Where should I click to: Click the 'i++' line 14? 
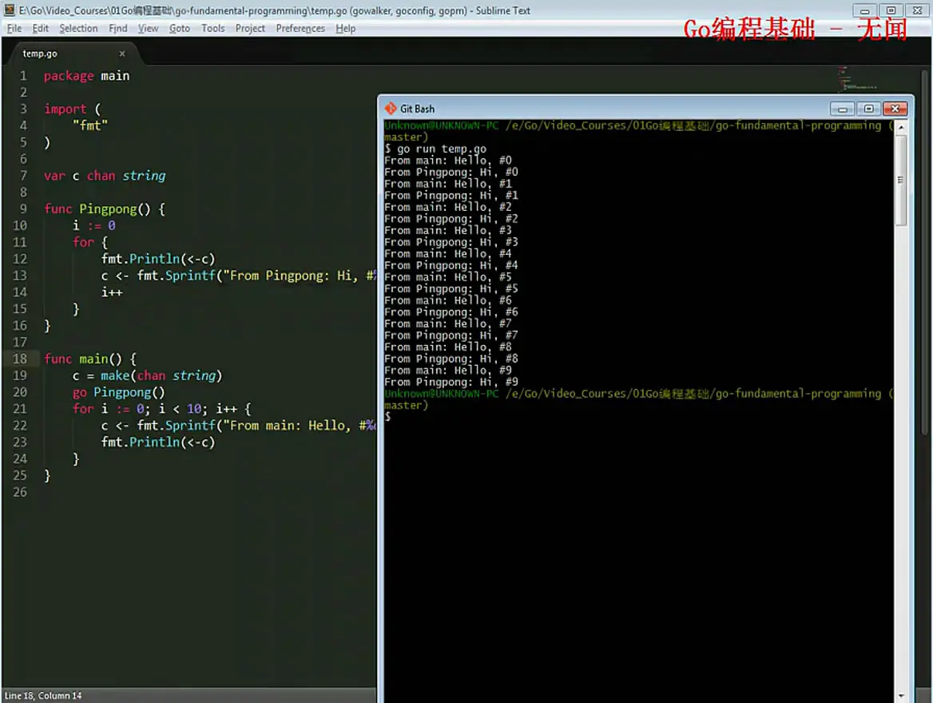(x=112, y=292)
